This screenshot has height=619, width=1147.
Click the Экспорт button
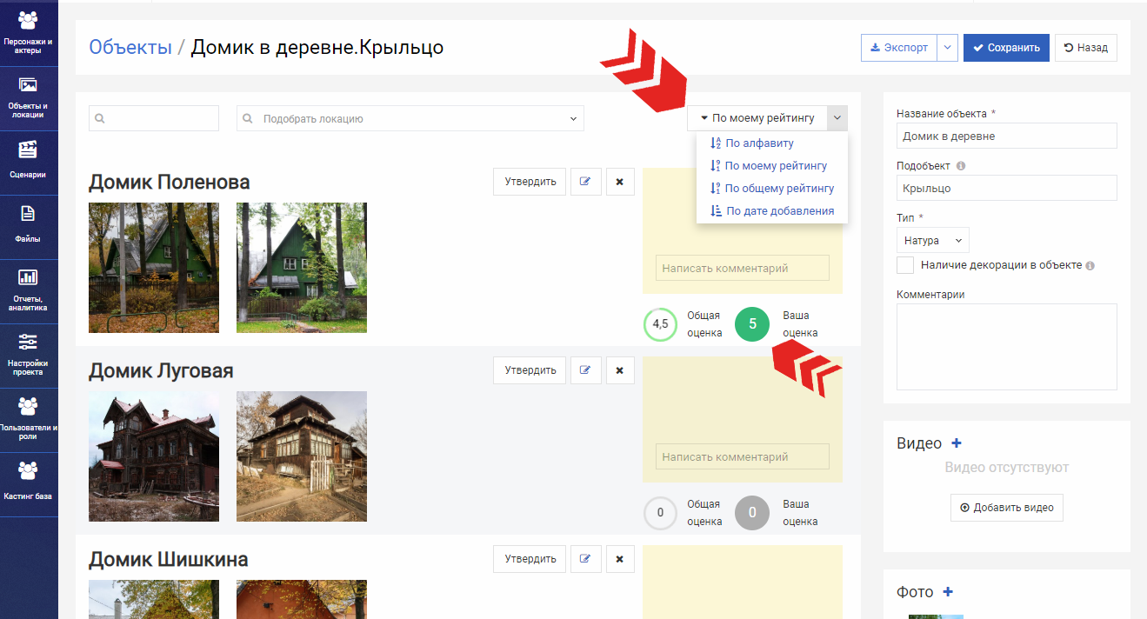899,48
